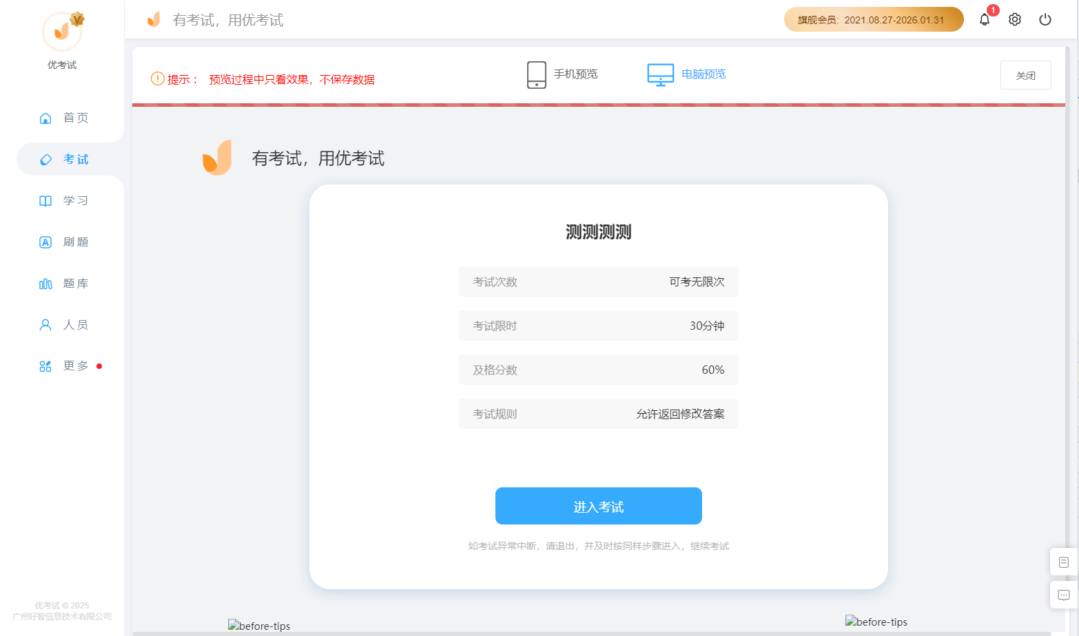
Task: Open the notification bell
Action: [x=985, y=19]
